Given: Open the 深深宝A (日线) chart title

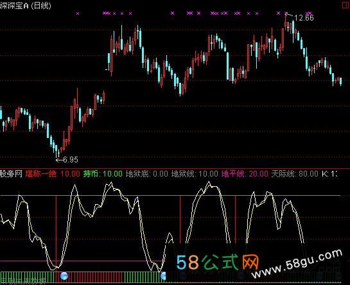Looking at the screenshot, I should point(26,5).
